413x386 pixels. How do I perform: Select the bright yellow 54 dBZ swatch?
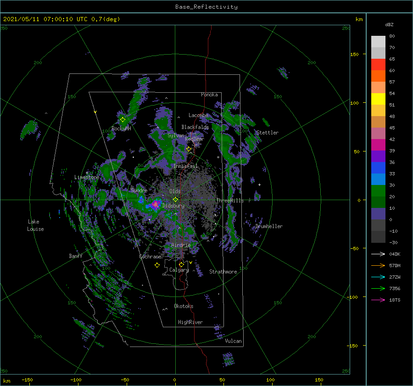(x=378, y=99)
